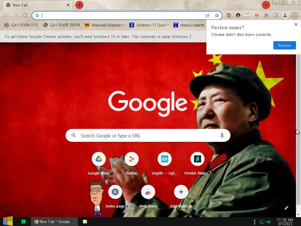Open a new tab with the red plus button
Image resolution: width=301 pixels, height=226 pixels.
click(x=79, y=5)
